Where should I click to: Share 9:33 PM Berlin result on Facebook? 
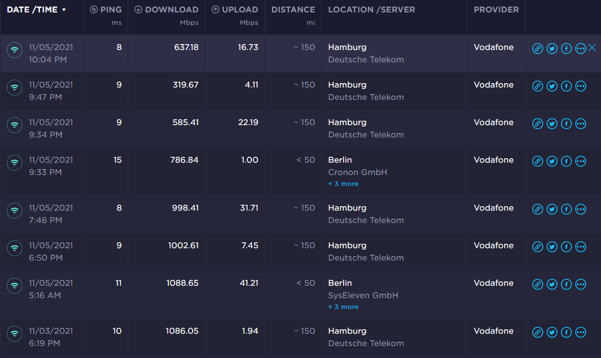pos(566,161)
